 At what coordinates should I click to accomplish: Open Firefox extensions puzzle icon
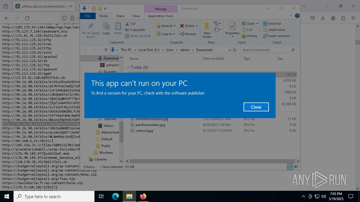click(343, 18)
